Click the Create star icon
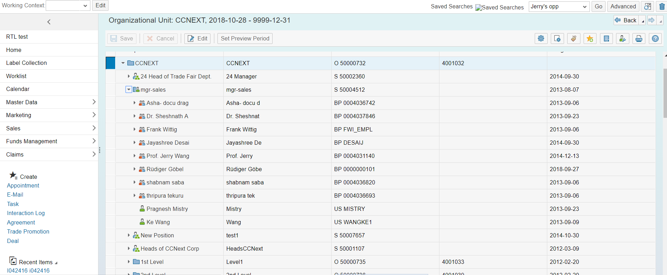The height and width of the screenshot is (275, 667). click(x=13, y=175)
